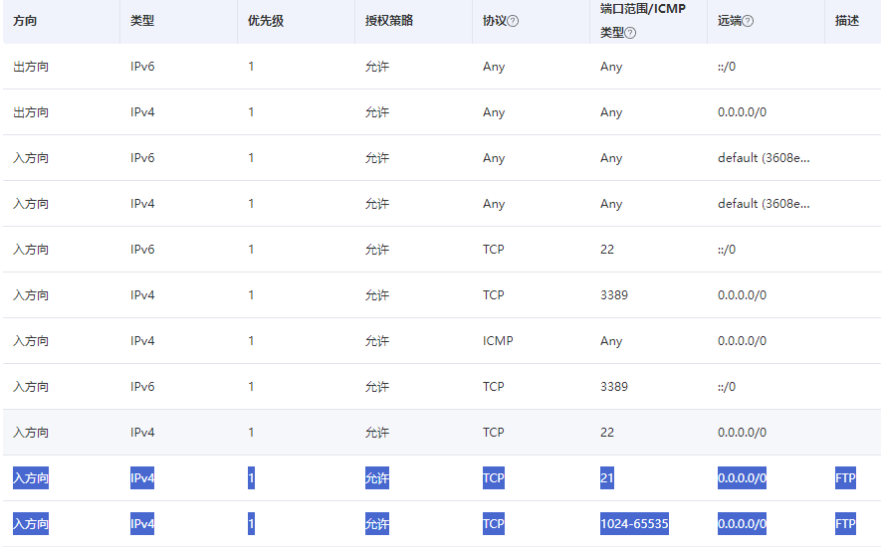Select the 类型 column header
This screenshot has width=881, height=550.
pyautogui.click(x=142, y=21)
